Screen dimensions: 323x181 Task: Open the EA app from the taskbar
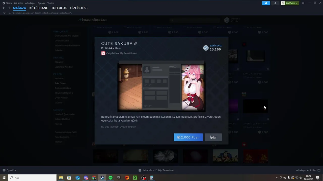[127, 178]
